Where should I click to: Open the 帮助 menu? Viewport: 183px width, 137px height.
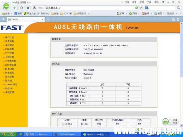(x=156, y=2)
